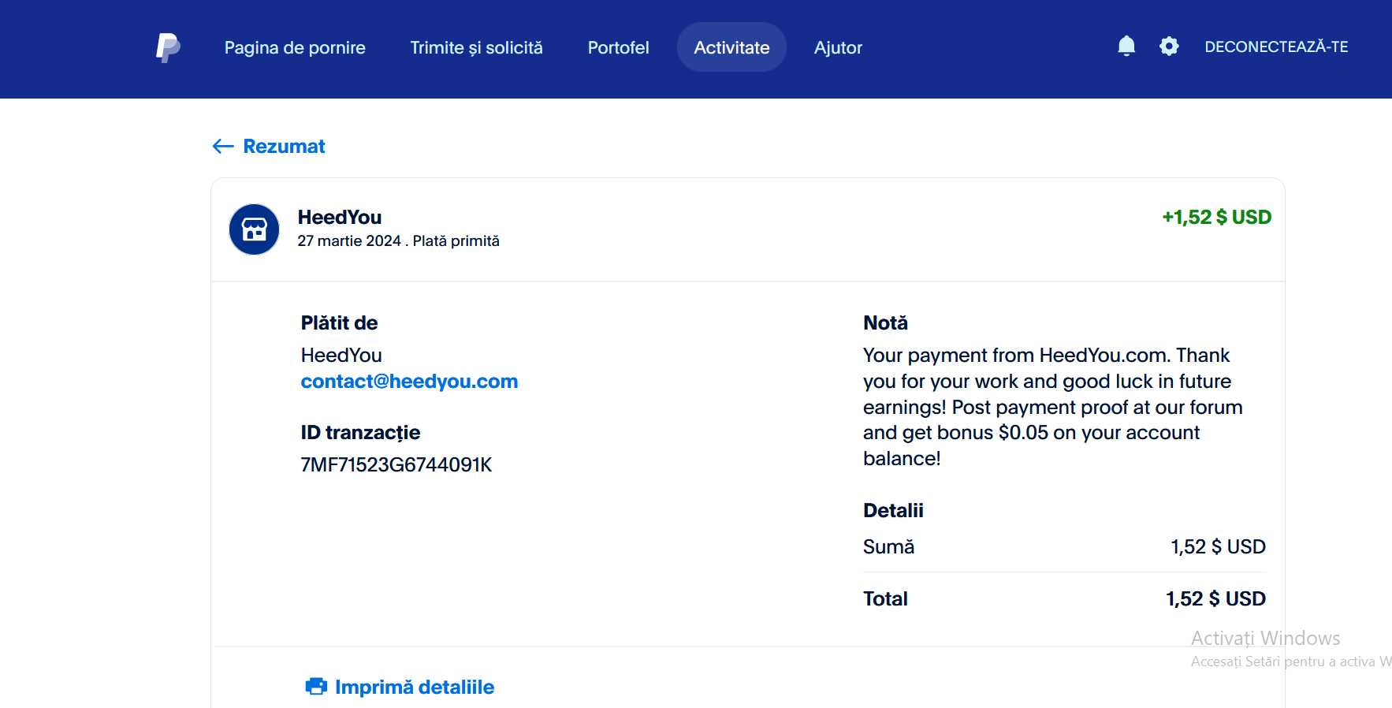Click the Total value 1,52 $ USD
This screenshot has height=708, width=1392.
click(x=1215, y=598)
